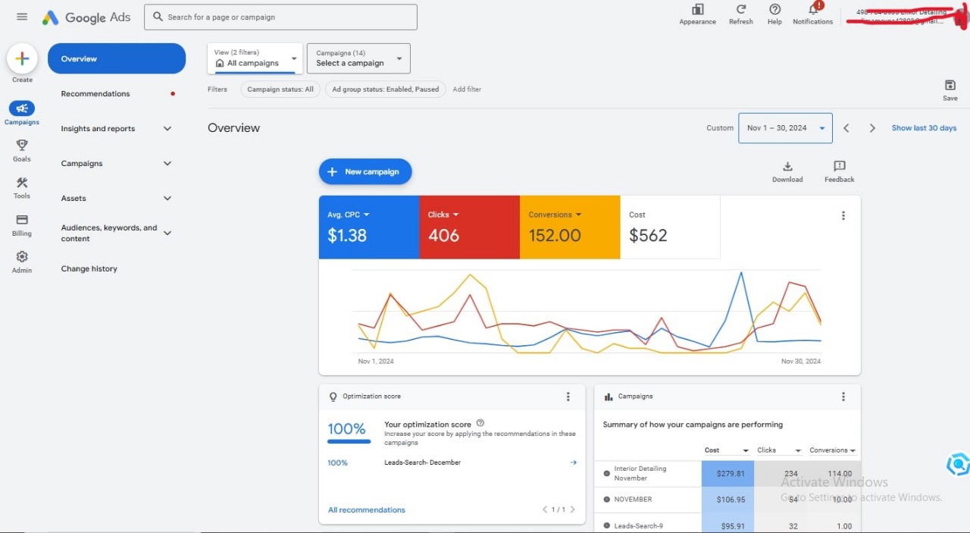Open the arrow for Leads-Search- December recommendation
970x533 pixels.
pyautogui.click(x=574, y=462)
